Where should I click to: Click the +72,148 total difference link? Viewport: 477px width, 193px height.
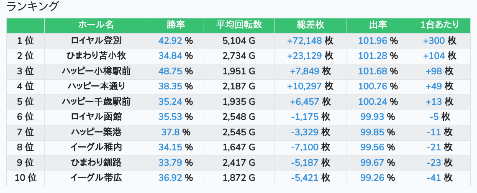click(305, 41)
